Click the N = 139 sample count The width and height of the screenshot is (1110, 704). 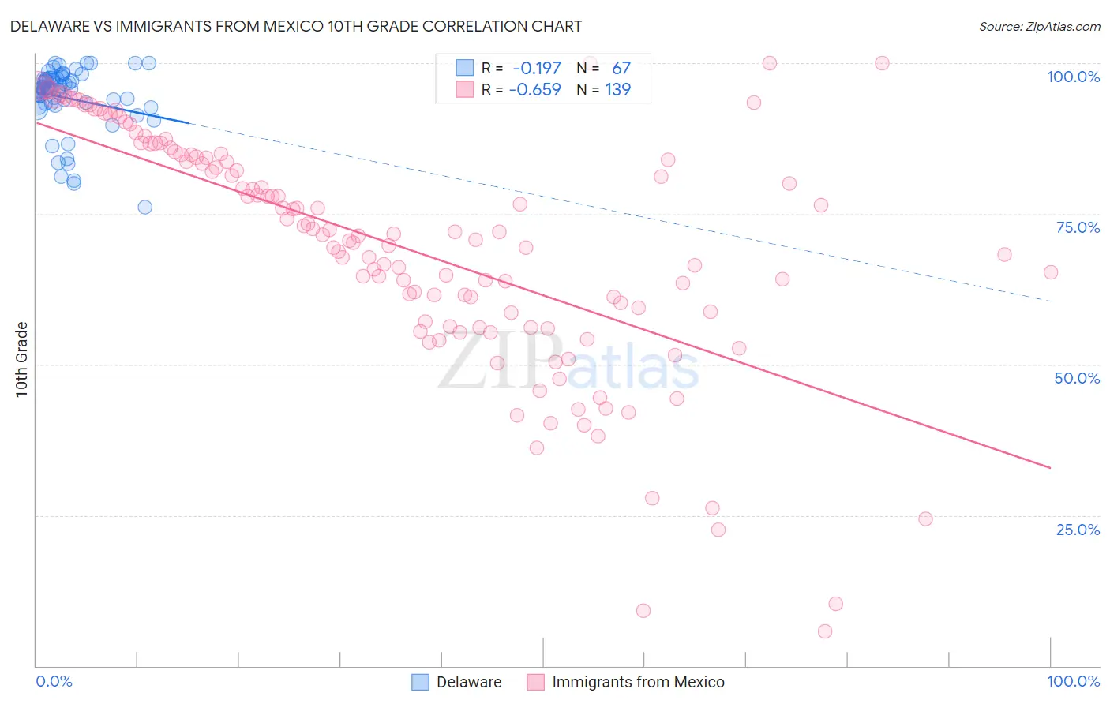(603, 89)
